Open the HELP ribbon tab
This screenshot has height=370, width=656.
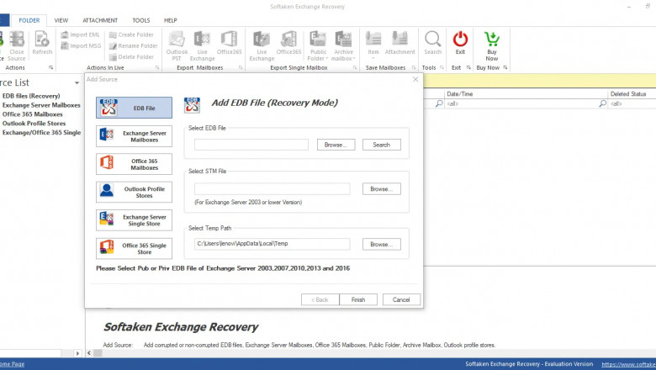click(170, 20)
